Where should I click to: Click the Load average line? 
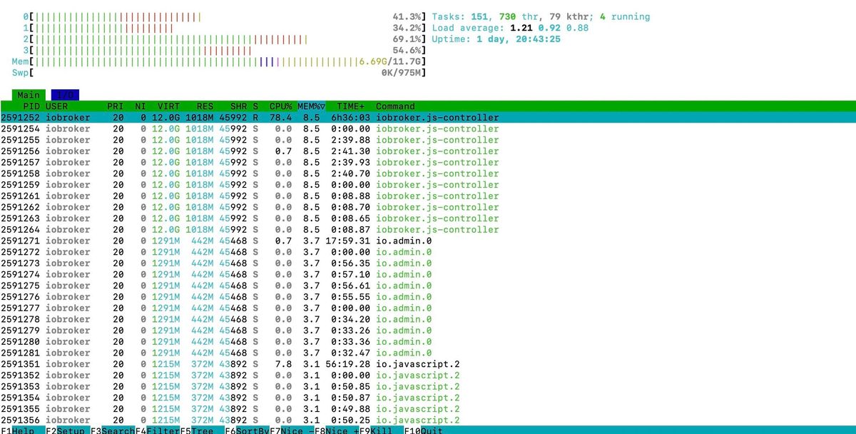pos(510,28)
